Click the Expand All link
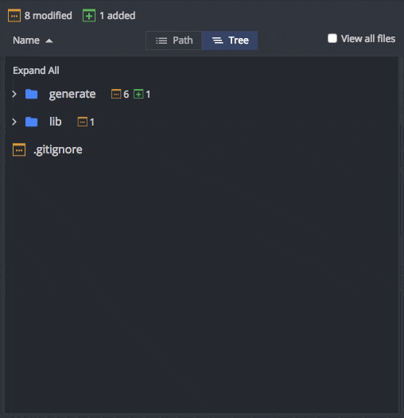This screenshot has height=418, width=404. tap(36, 71)
